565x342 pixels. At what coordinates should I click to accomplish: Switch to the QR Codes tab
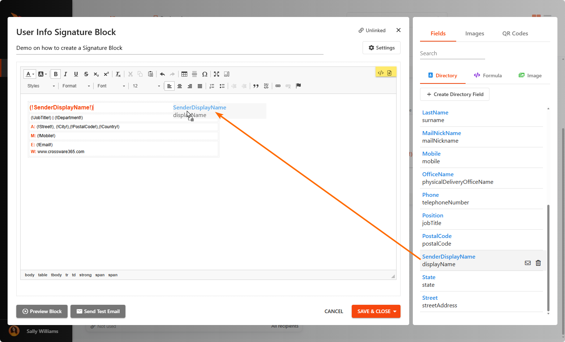click(515, 34)
